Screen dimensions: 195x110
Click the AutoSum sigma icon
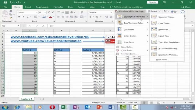pos(165,11)
